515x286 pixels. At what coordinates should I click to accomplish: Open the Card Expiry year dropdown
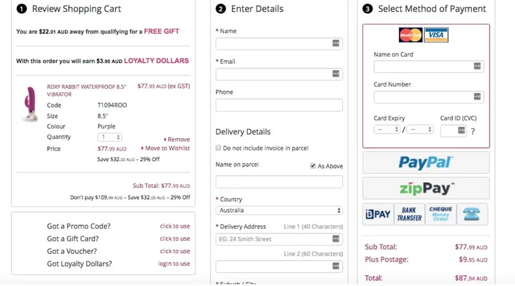420,130
